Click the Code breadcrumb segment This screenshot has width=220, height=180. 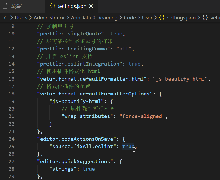point(130,18)
